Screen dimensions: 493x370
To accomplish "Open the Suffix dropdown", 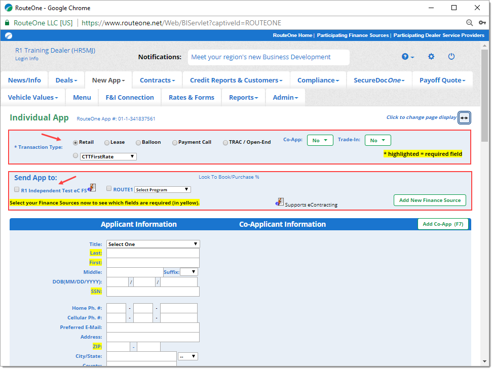I will pyautogui.click(x=189, y=272).
